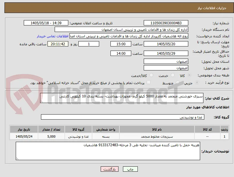234x177 pixels.
Task: Click the goods group cell in table row
Action: [x=78, y=136]
